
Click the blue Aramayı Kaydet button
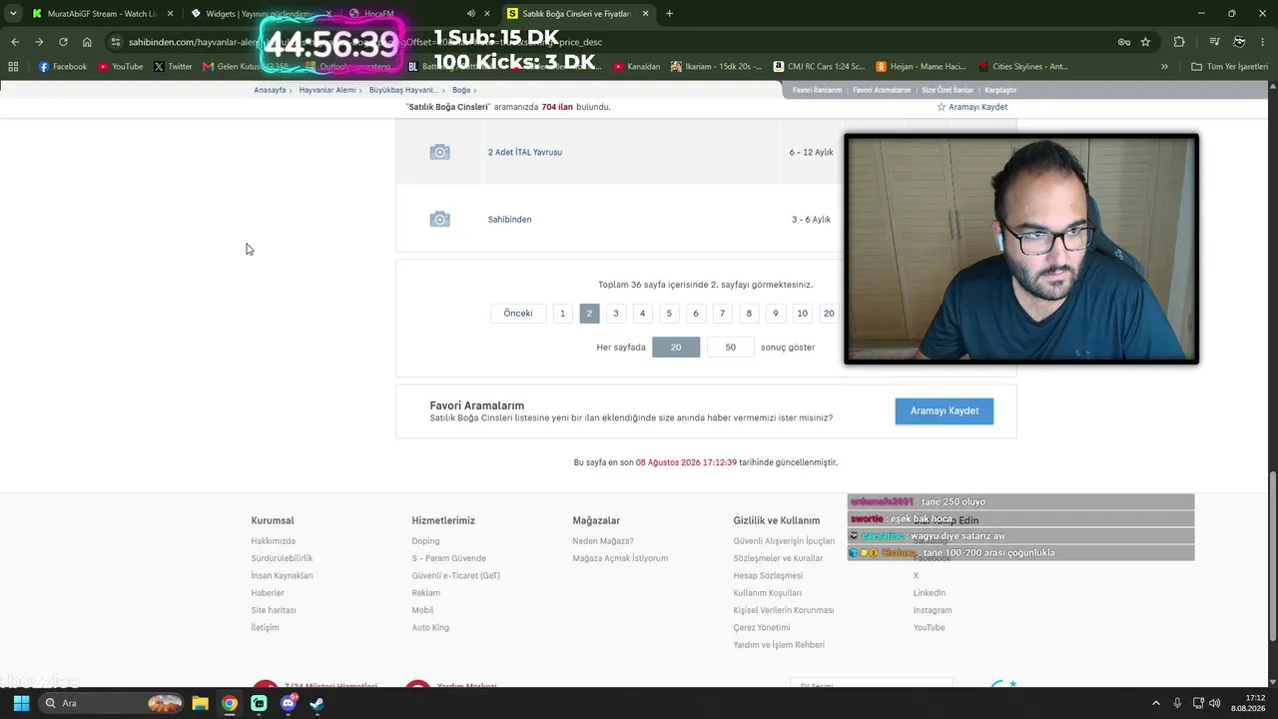click(x=945, y=411)
